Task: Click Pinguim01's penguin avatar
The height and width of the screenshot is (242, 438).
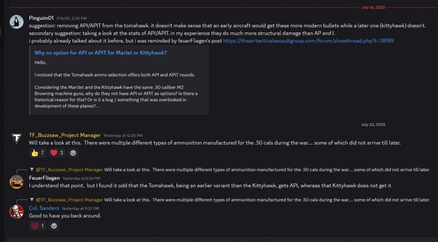Action: 17,22
